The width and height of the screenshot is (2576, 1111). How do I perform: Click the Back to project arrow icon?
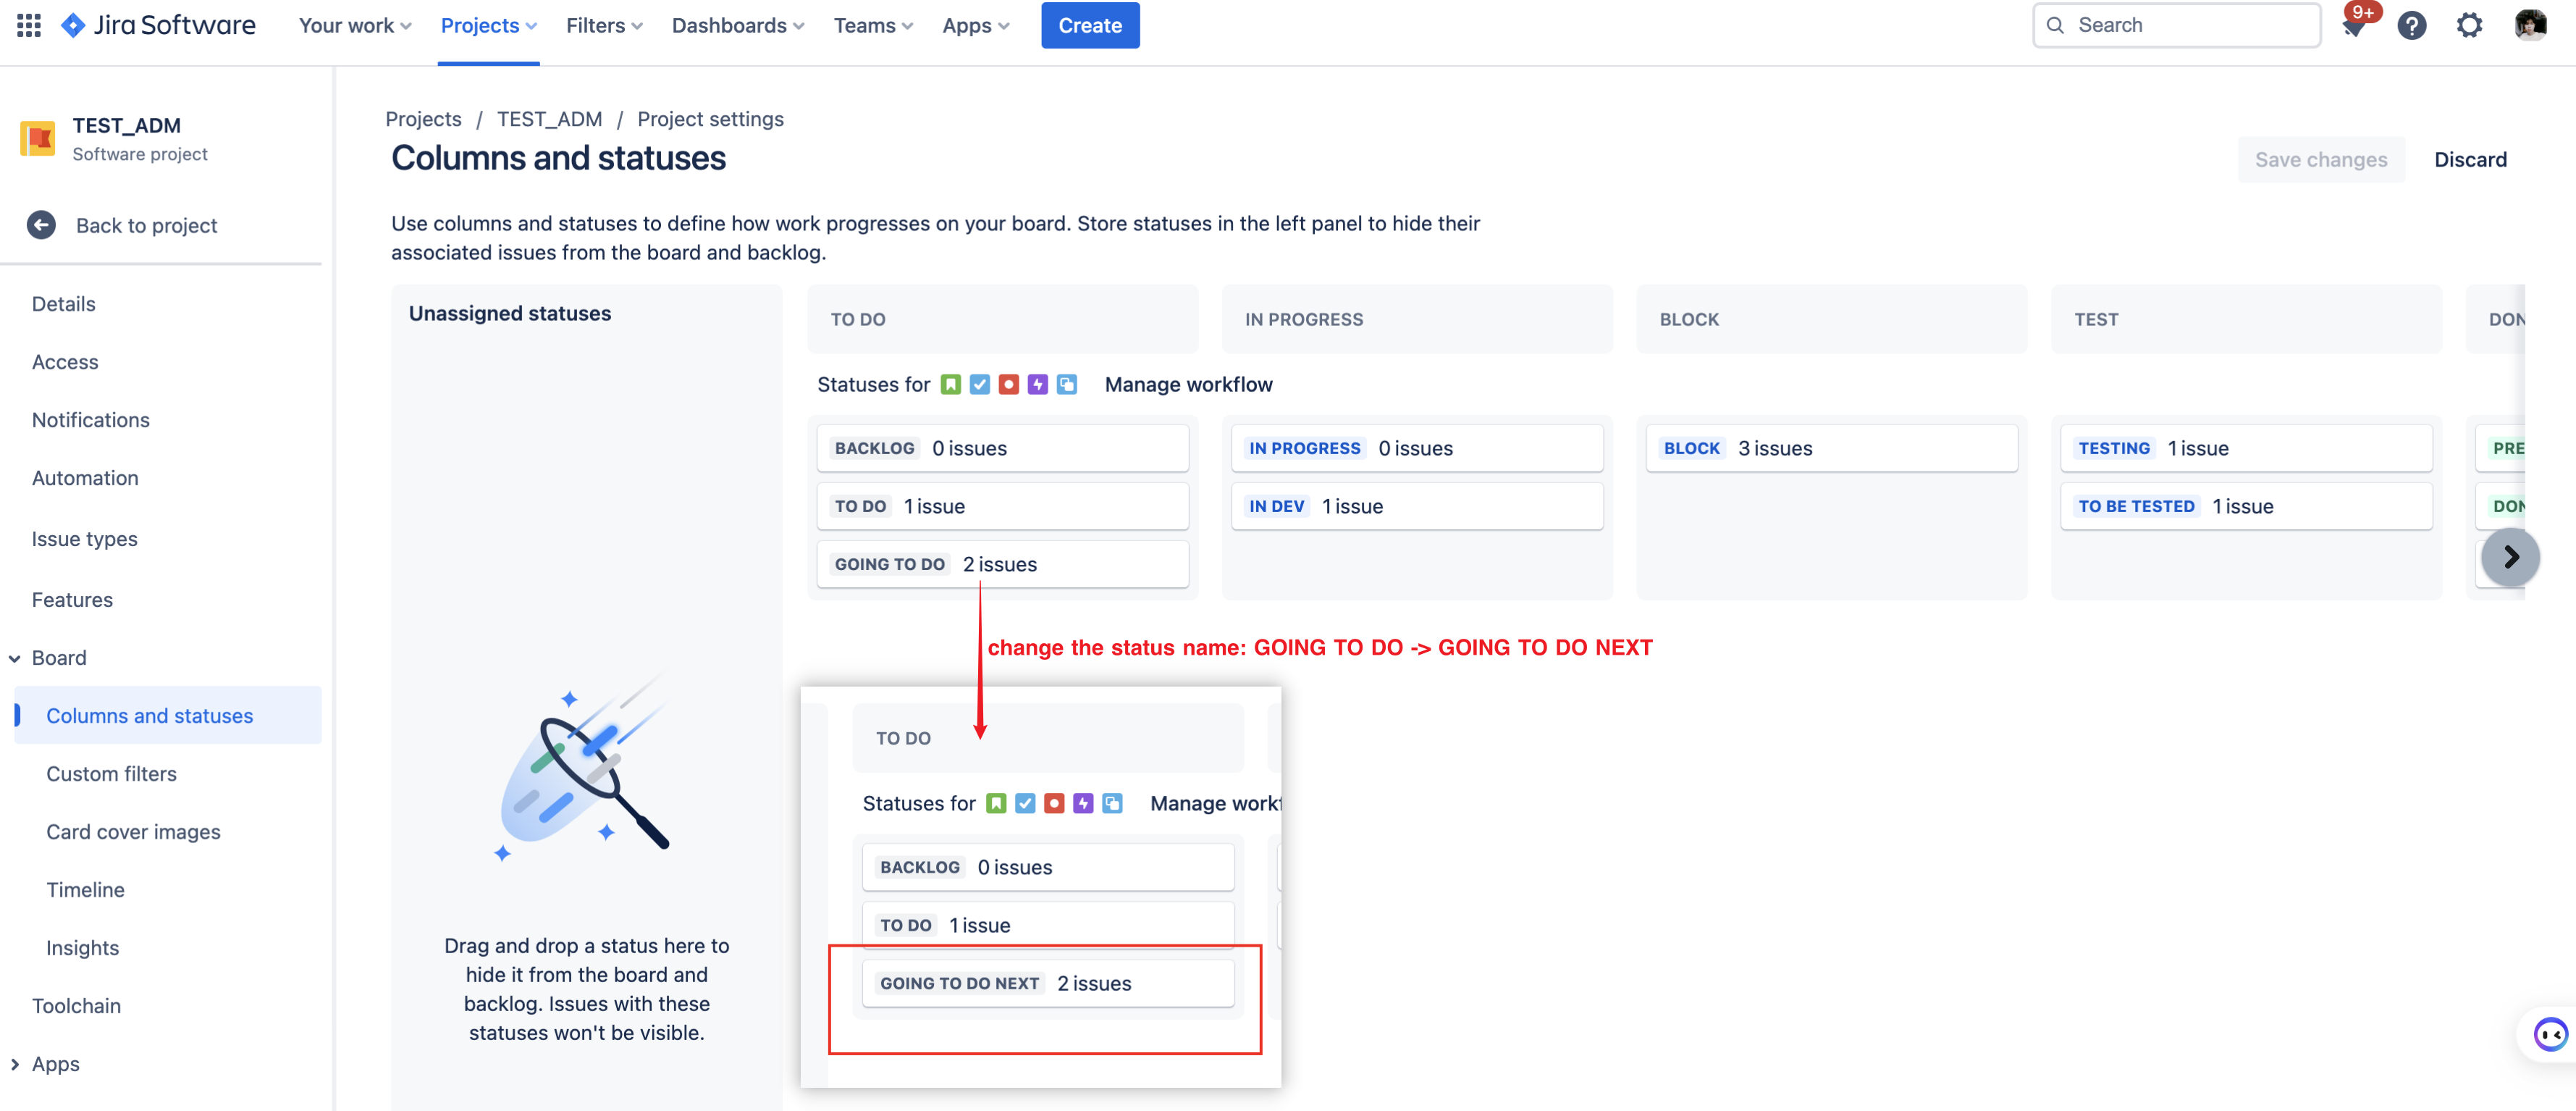41,225
